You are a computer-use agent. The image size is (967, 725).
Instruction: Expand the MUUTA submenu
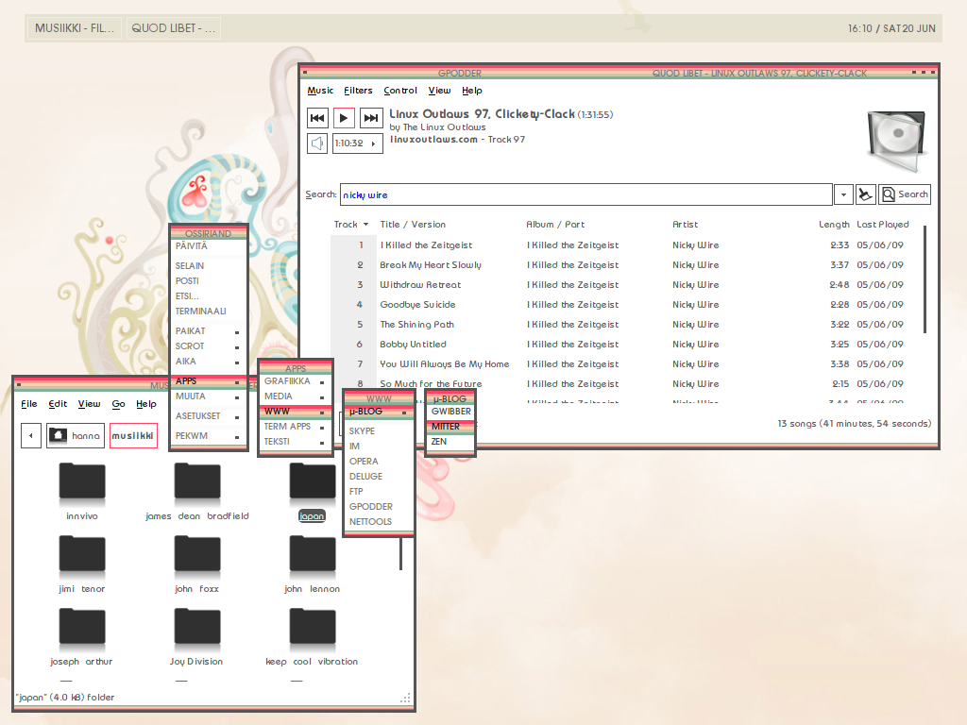click(209, 396)
